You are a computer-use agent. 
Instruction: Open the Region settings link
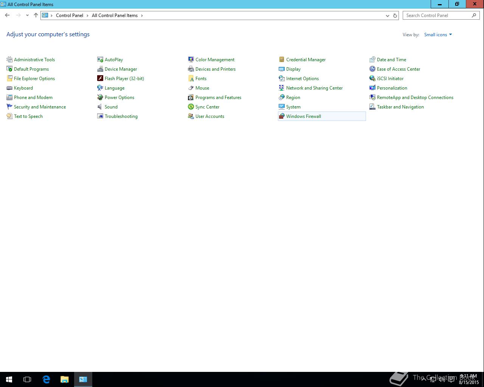pos(293,98)
